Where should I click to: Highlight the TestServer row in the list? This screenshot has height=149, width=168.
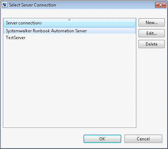click(x=69, y=38)
